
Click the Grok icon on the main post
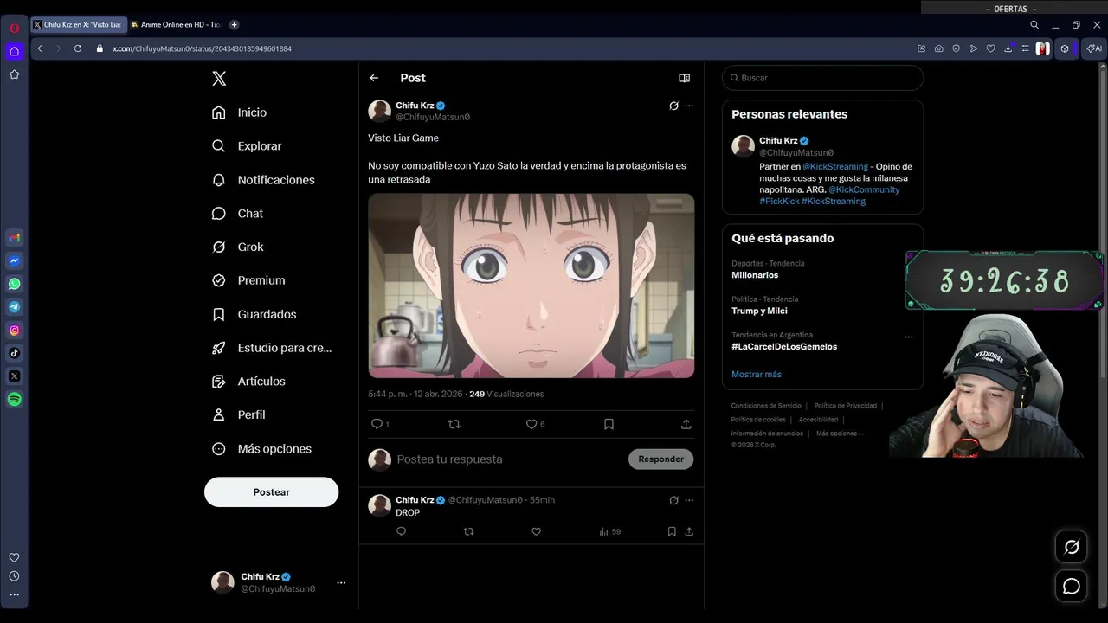[x=673, y=106]
